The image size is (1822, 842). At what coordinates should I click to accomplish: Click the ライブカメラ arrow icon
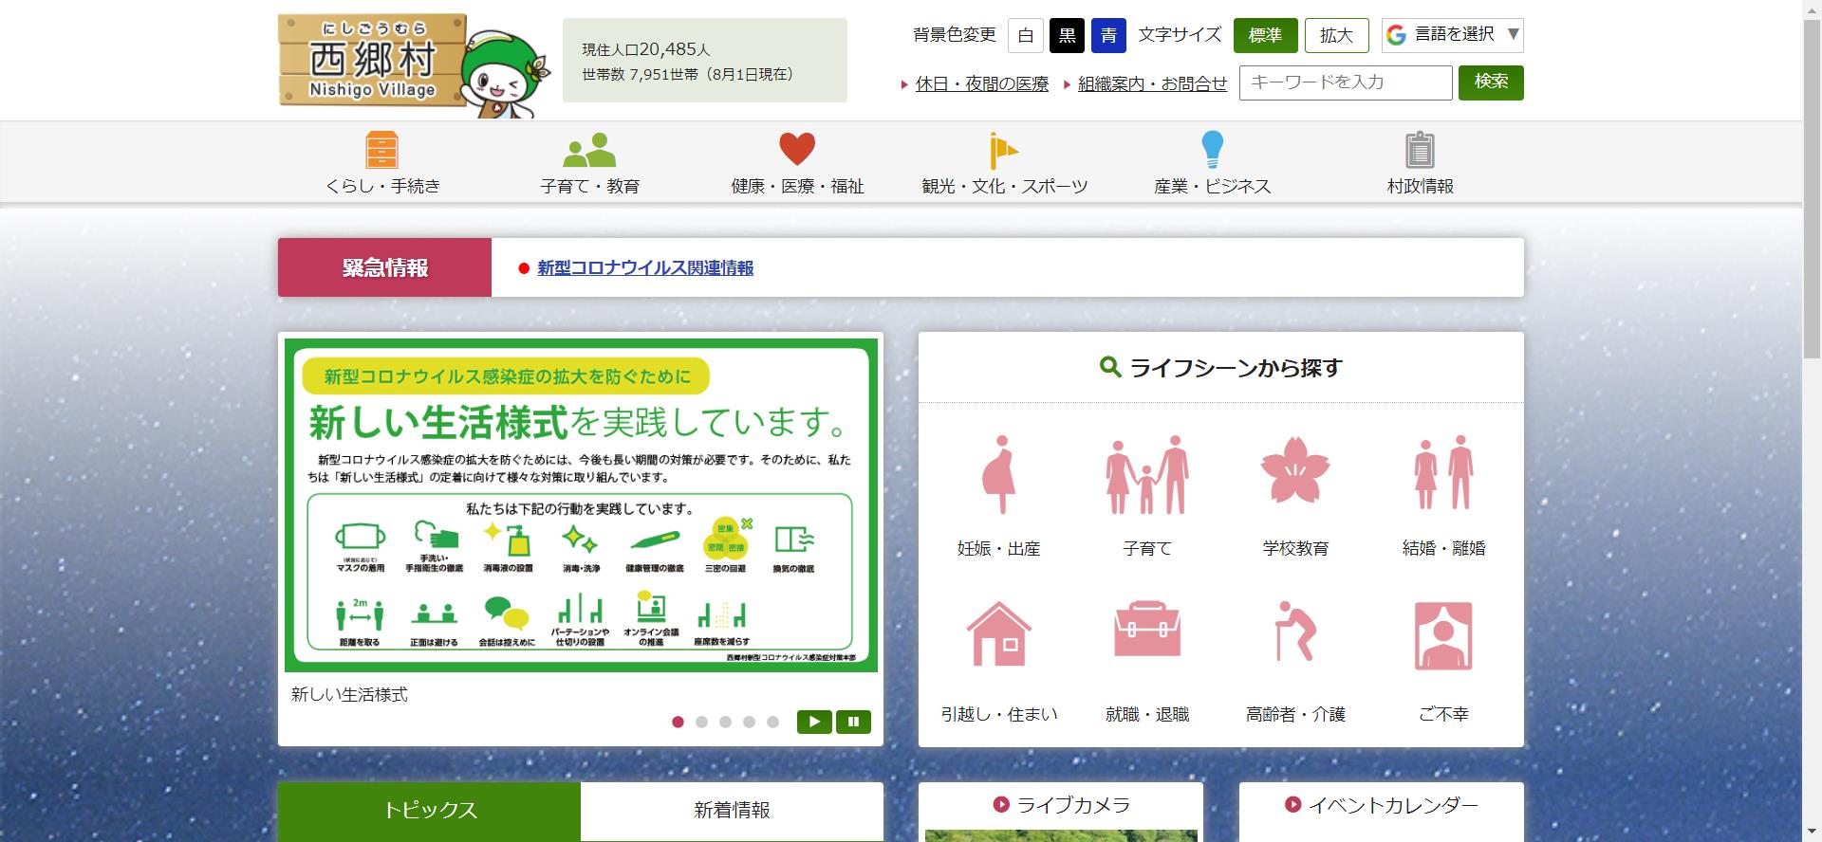[x=1001, y=805]
